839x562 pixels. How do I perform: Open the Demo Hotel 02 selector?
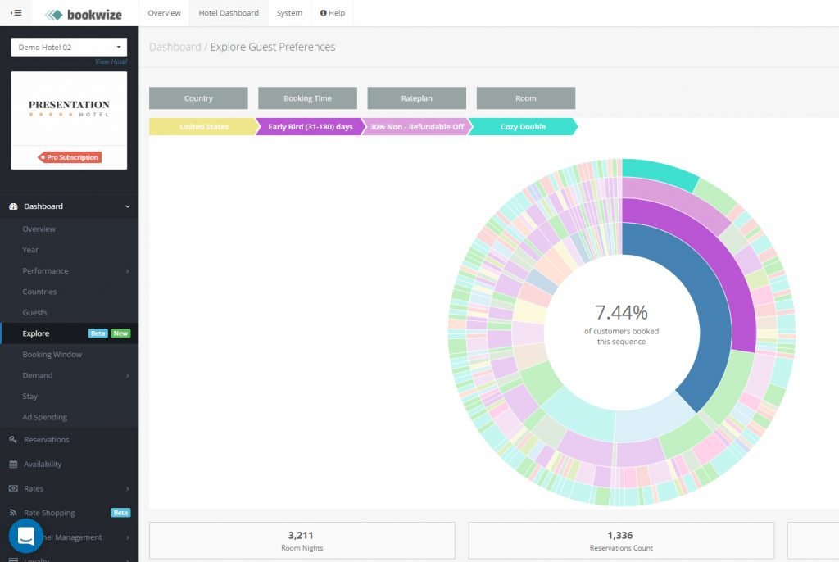click(68, 46)
